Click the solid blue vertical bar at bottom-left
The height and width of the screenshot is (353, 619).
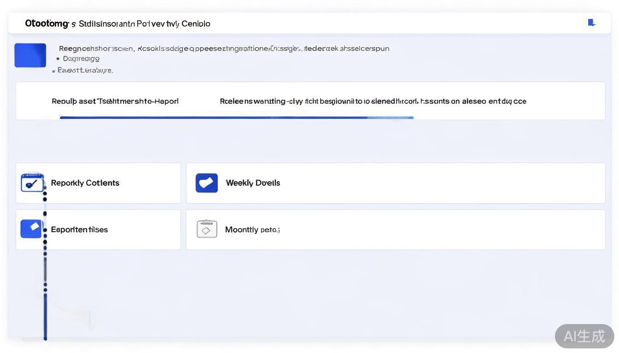click(45, 317)
